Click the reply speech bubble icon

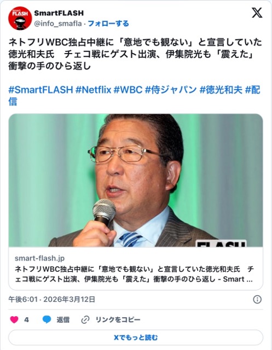[x=47, y=319]
